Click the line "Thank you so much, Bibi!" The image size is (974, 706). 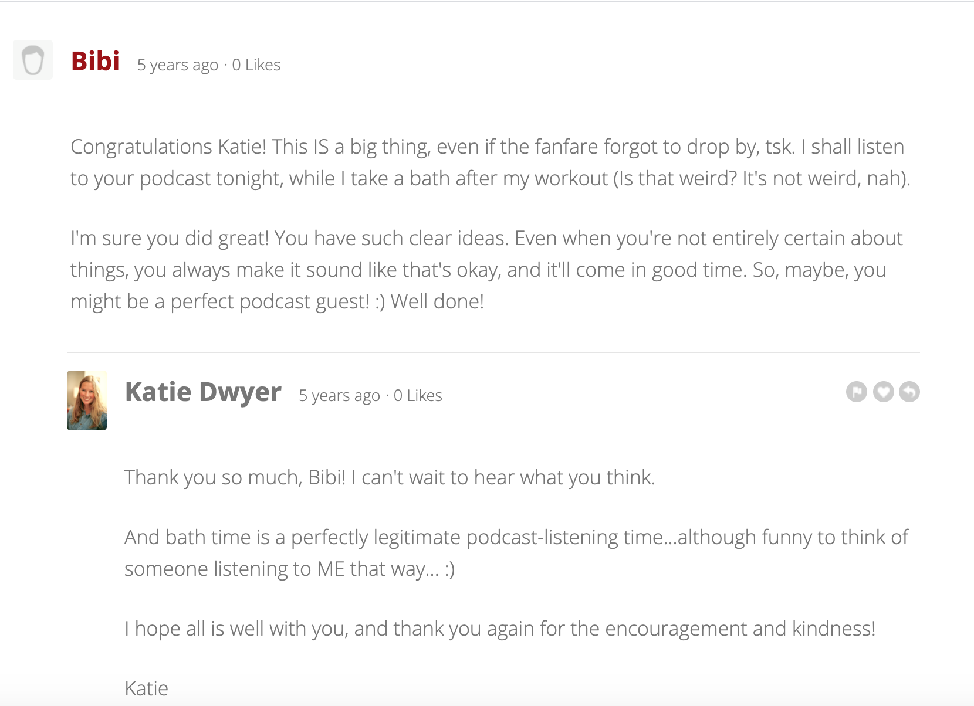[x=390, y=477]
